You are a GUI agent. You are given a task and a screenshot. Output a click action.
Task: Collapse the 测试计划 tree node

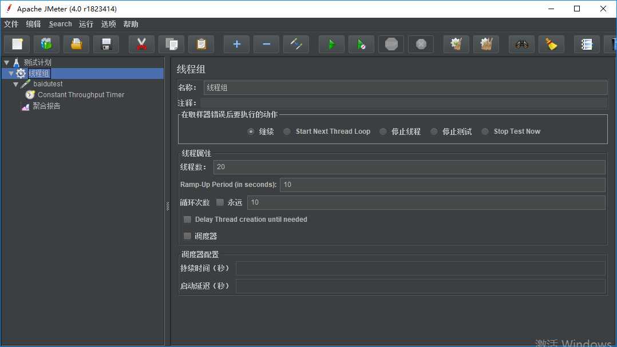(7, 62)
